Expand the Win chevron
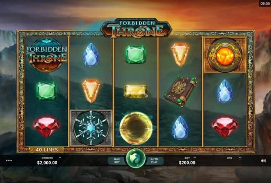Image resolution: width=271 pixels, height=183 pixels. [240, 158]
